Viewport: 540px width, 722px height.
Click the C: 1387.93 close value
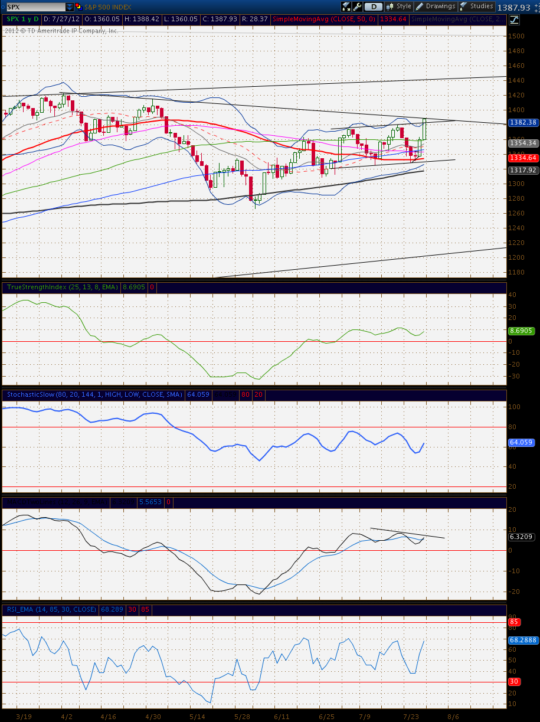coord(220,19)
